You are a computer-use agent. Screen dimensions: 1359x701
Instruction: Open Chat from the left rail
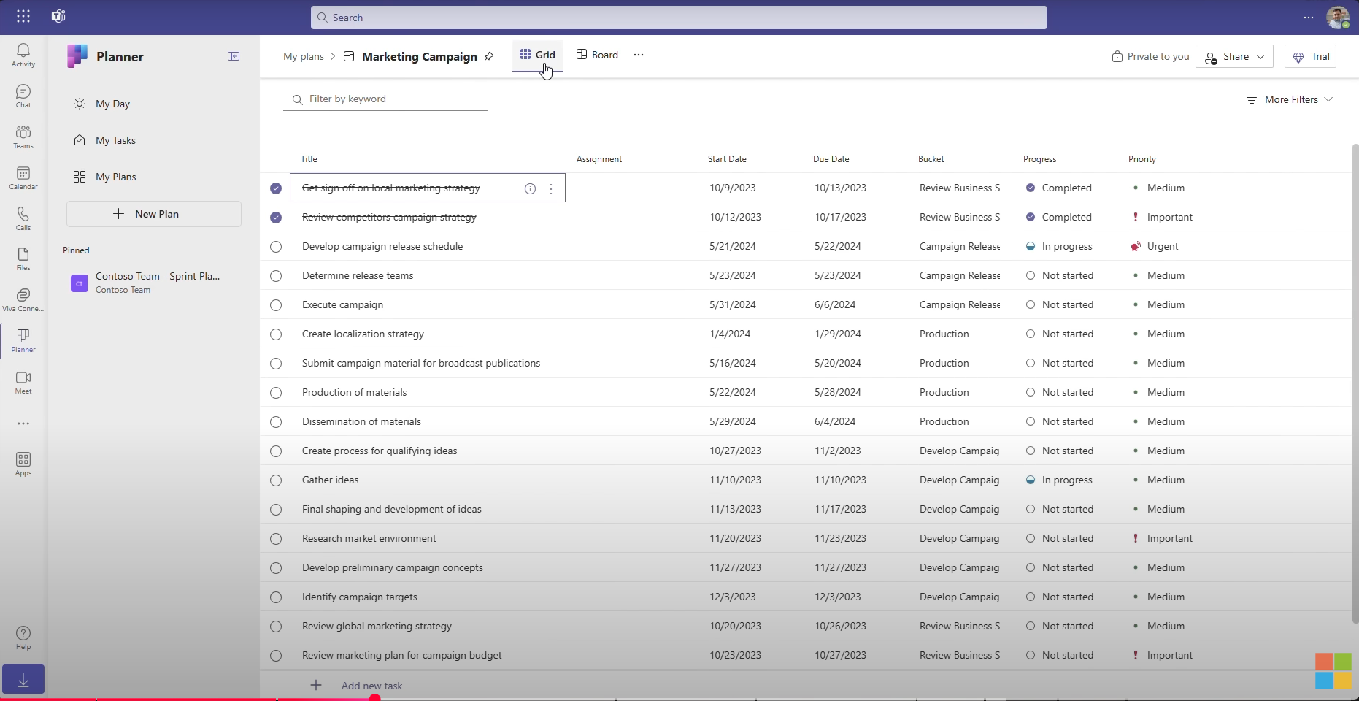tap(23, 96)
